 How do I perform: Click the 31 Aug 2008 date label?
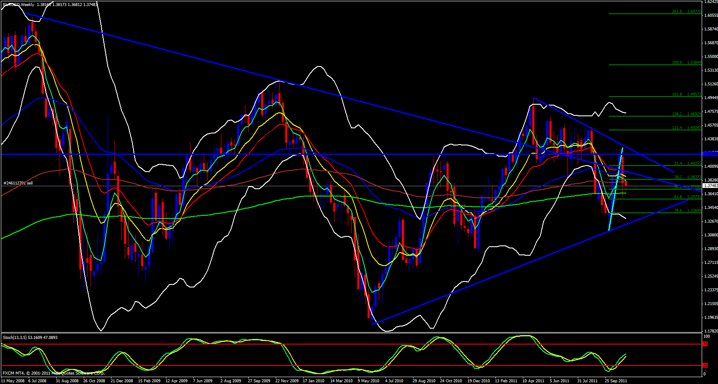[67, 381]
